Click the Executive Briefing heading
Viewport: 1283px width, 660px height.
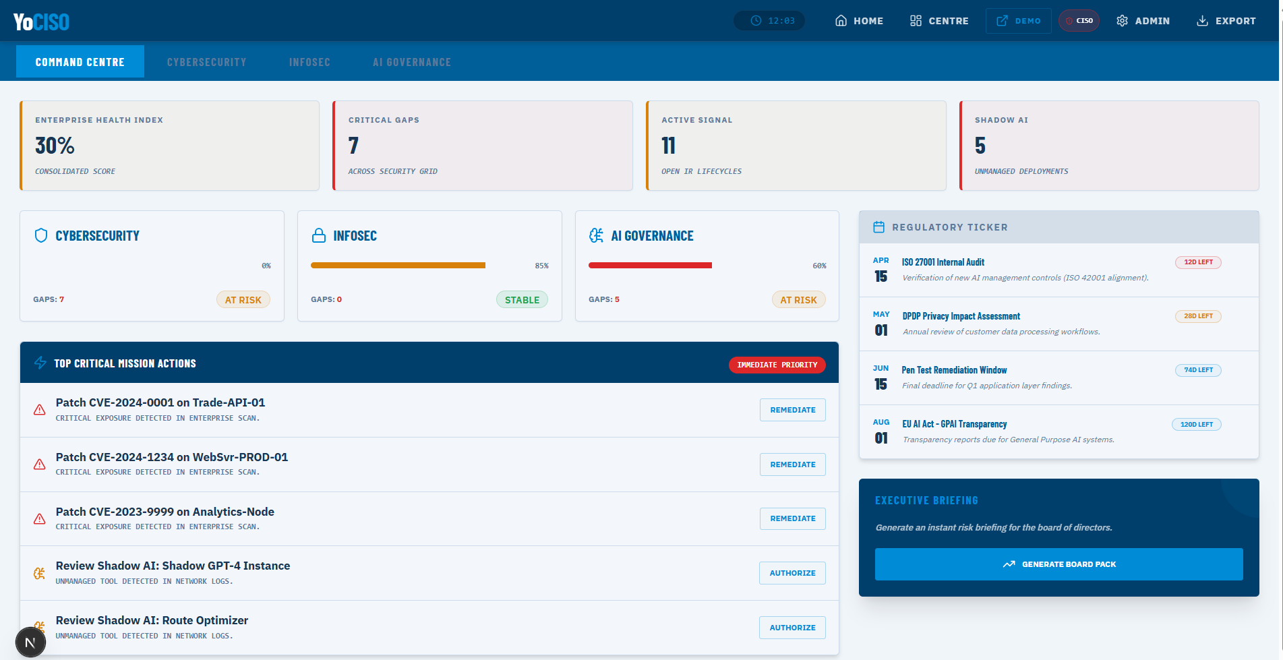click(x=926, y=500)
